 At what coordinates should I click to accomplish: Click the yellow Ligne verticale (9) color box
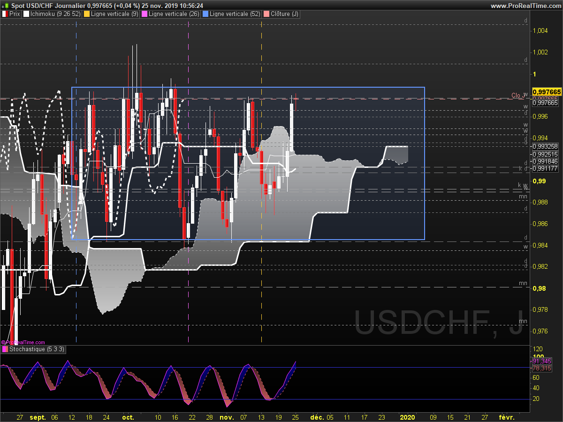[x=87, y=14]
